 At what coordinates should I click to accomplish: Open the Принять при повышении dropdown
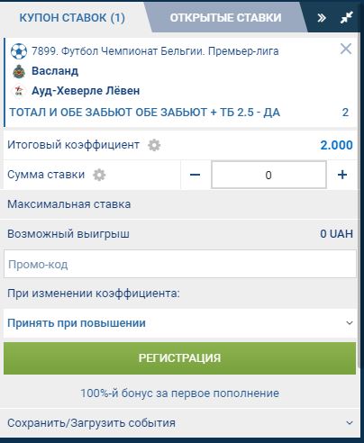[x=180, y=323]
